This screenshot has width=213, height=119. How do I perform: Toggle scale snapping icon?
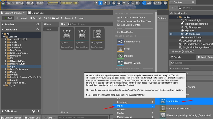[144, 3]
